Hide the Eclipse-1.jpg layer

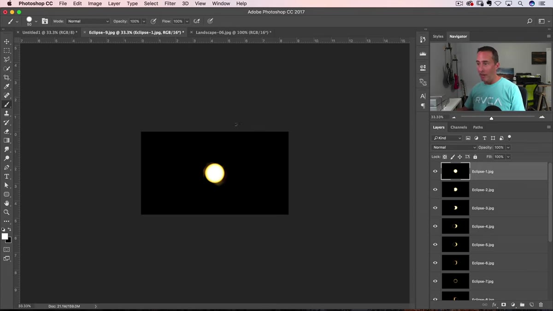(x=435, y=171)
